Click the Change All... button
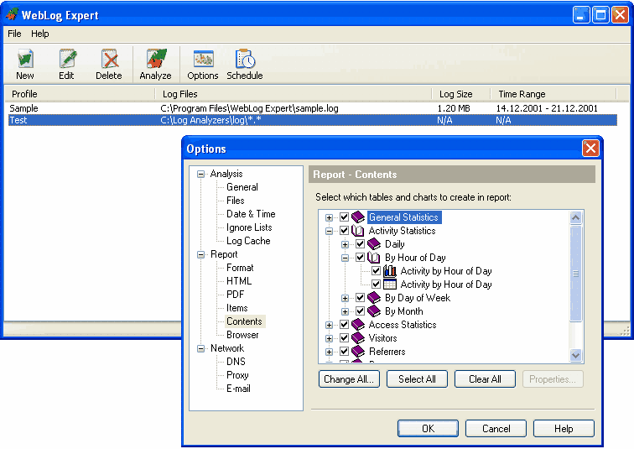This screenshot has height=449, width=634. (349, 379)
